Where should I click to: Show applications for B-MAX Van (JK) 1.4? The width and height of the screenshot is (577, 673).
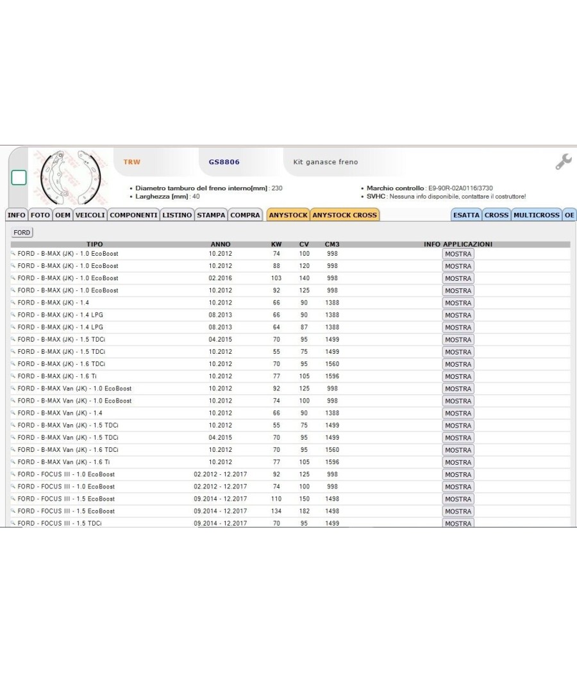click(458, 413)
